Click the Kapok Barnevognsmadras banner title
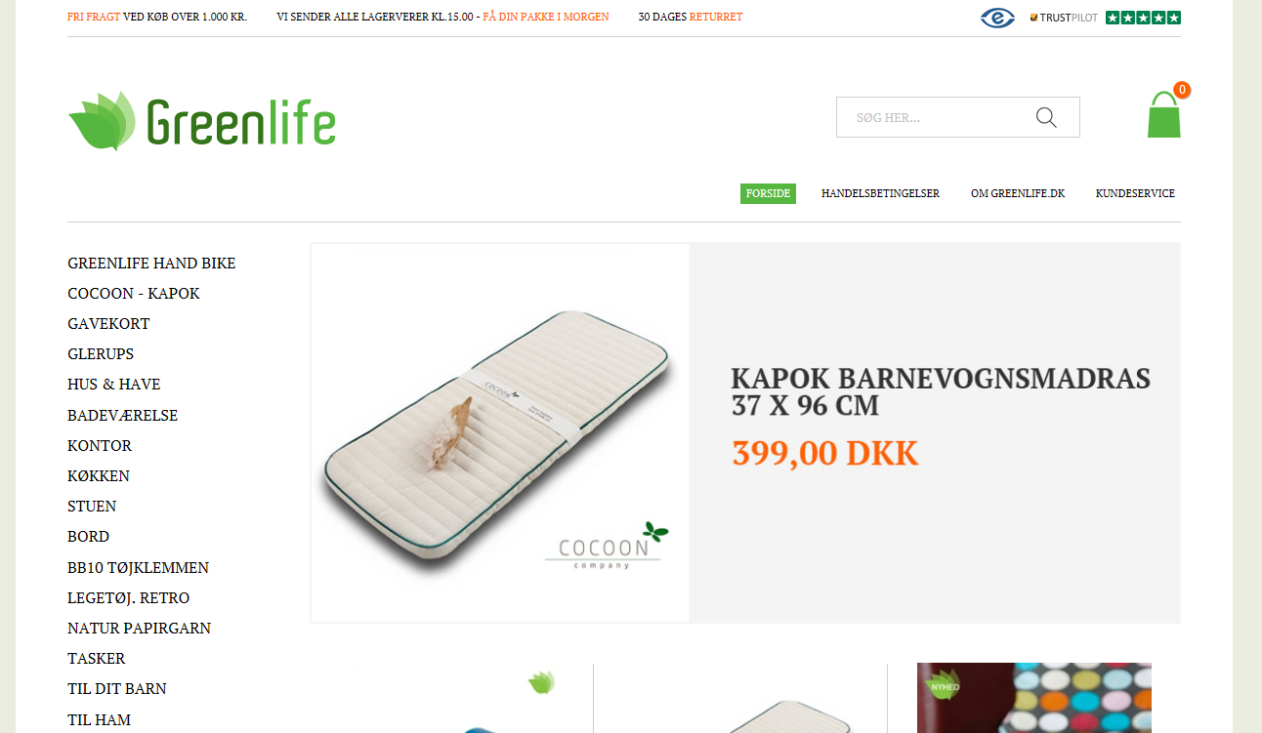 click(x=941, y=391)
